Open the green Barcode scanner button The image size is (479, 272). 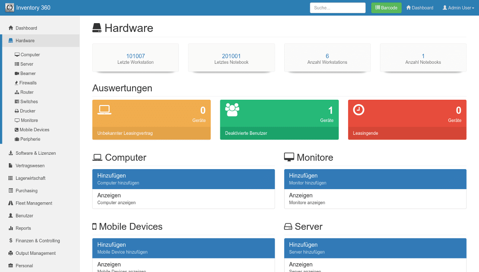click(x=386, y=8)
